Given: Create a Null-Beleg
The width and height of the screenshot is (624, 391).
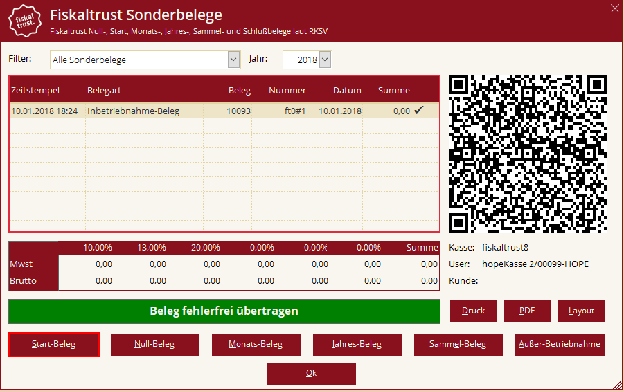Looking at the screenshot, I should click(x=155, y=345).
